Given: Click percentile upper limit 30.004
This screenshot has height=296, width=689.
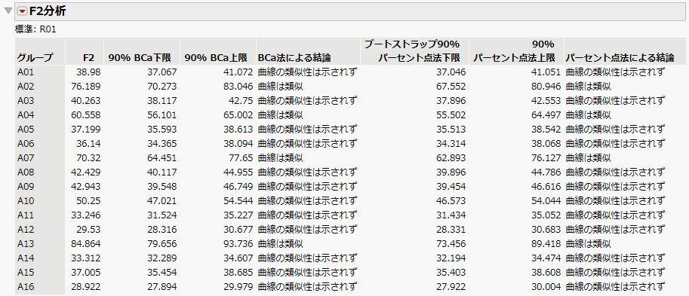Looking at the screenshot, I should point(547,287).
